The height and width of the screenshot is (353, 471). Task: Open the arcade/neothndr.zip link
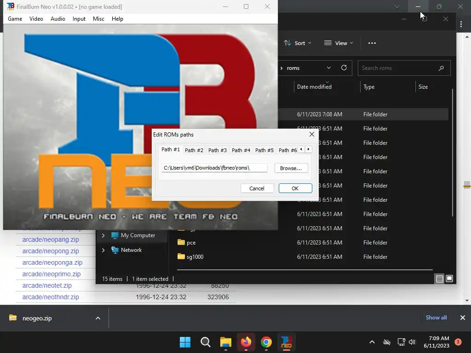point(51,297)
